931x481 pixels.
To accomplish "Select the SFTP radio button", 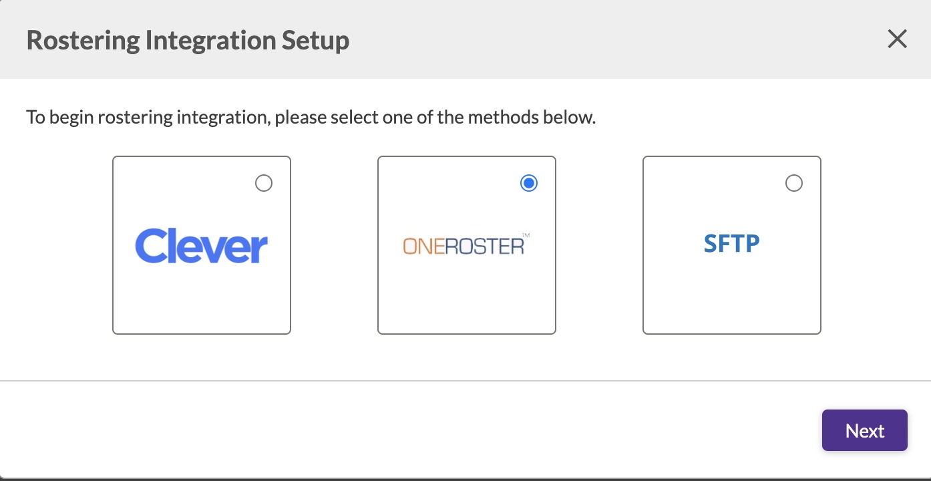I will pos(793,182).
